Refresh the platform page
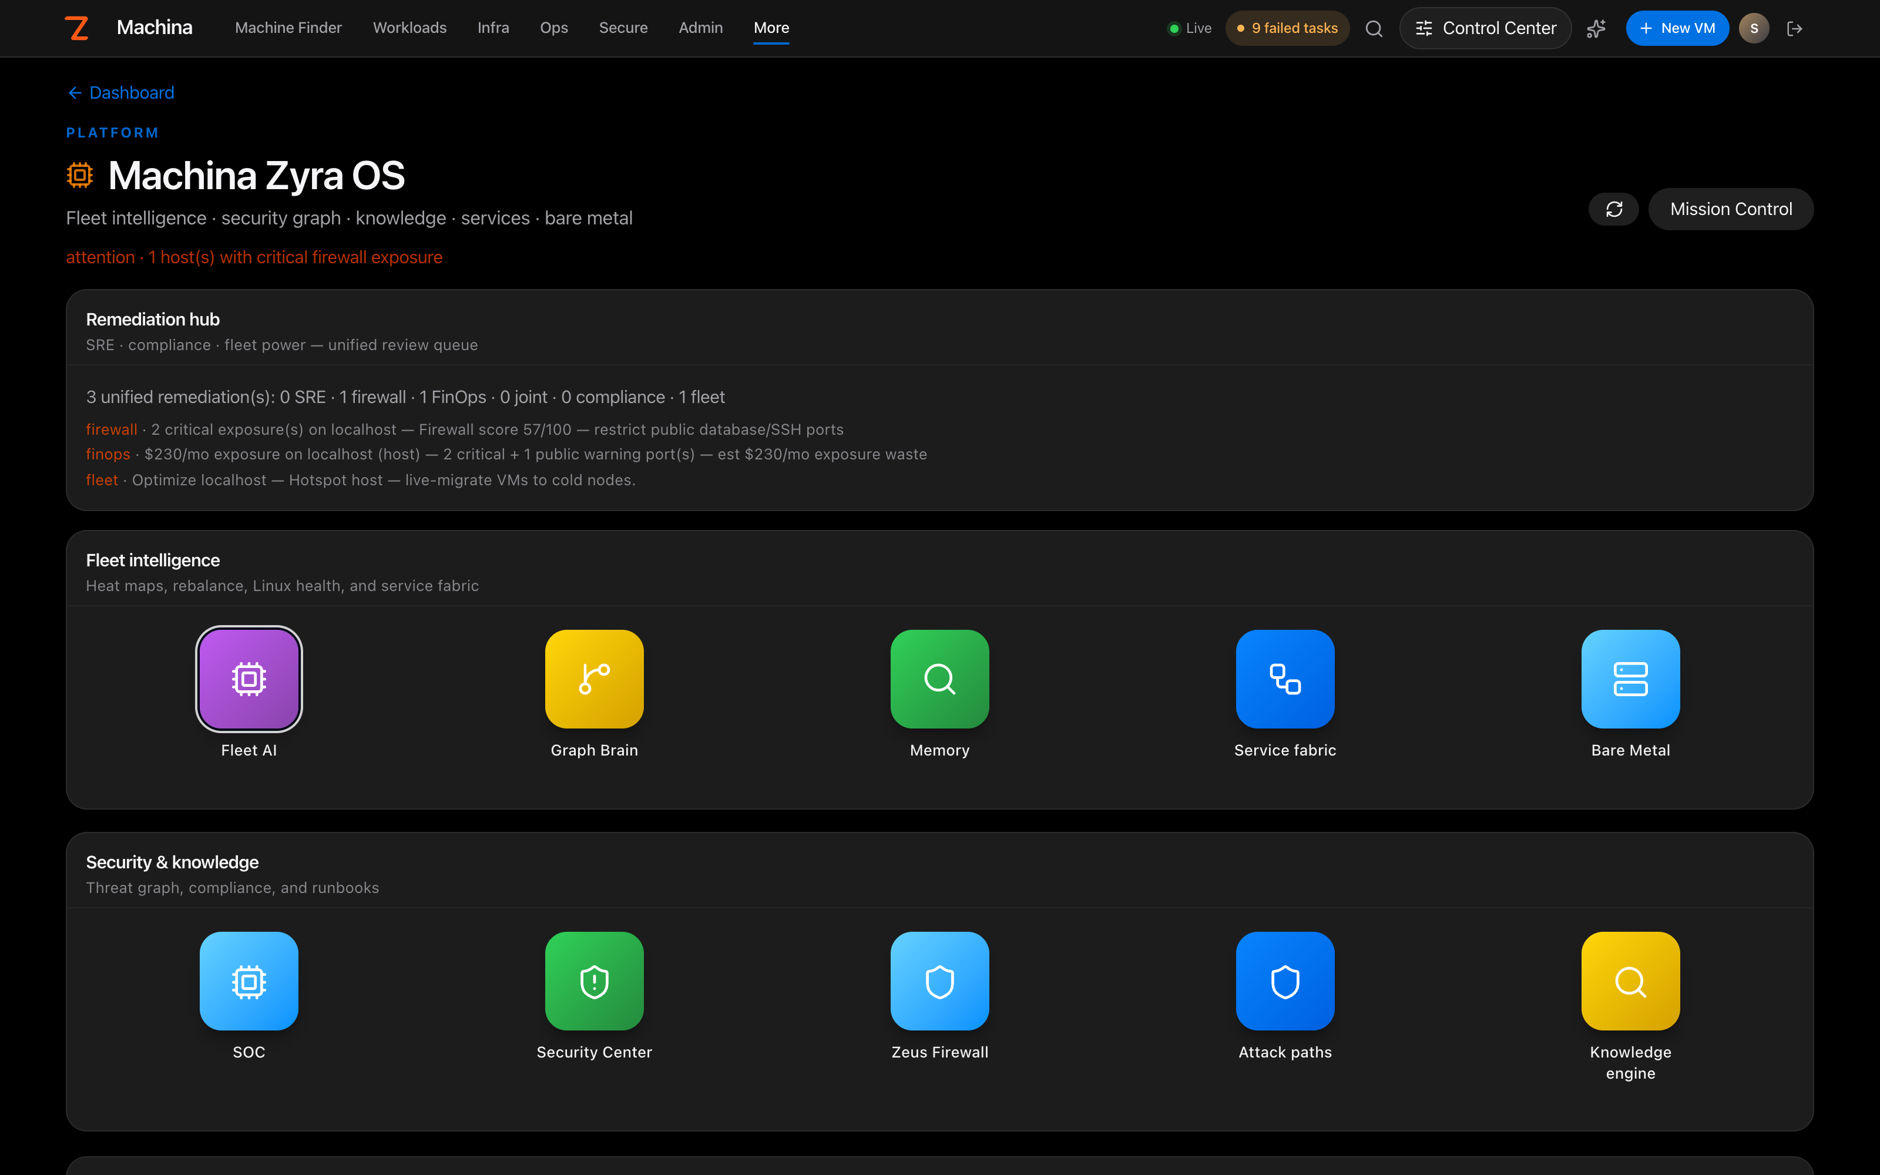The height and width of the screenshot is (1175, 1880). click(1613, 209)
